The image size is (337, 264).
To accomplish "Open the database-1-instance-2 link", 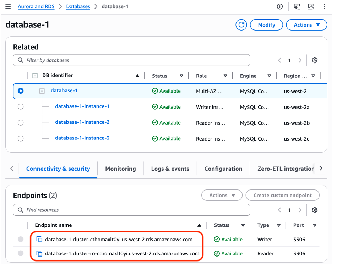I will click(x=82, y=122).
